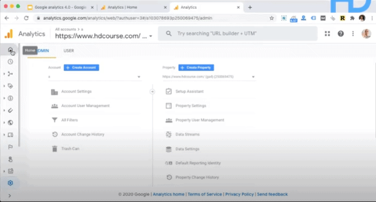Open Default Reporting Identity
Screen dimensions: 376x202
(198, 163)
